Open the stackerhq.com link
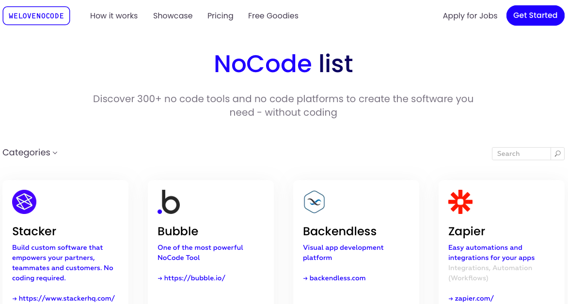Screen dimensions: 568x304 click(x=63, y=298)
